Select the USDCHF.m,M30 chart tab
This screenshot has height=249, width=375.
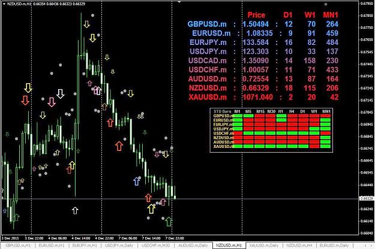pos(155,245)
